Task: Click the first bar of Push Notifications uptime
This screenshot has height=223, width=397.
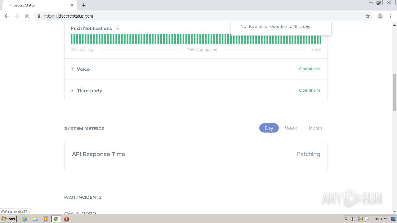Action: click(72, 39)
